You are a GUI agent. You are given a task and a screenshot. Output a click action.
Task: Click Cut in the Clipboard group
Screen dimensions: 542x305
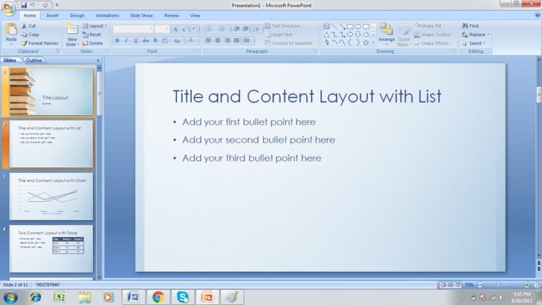point(29,25)
